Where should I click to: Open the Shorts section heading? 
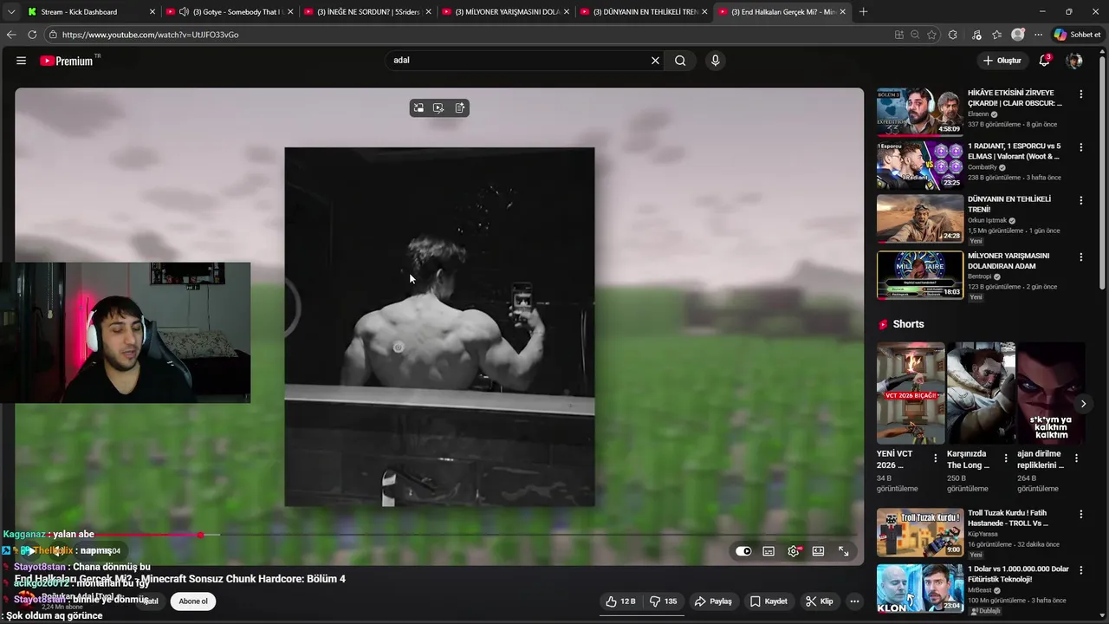(x=908, y=324)
